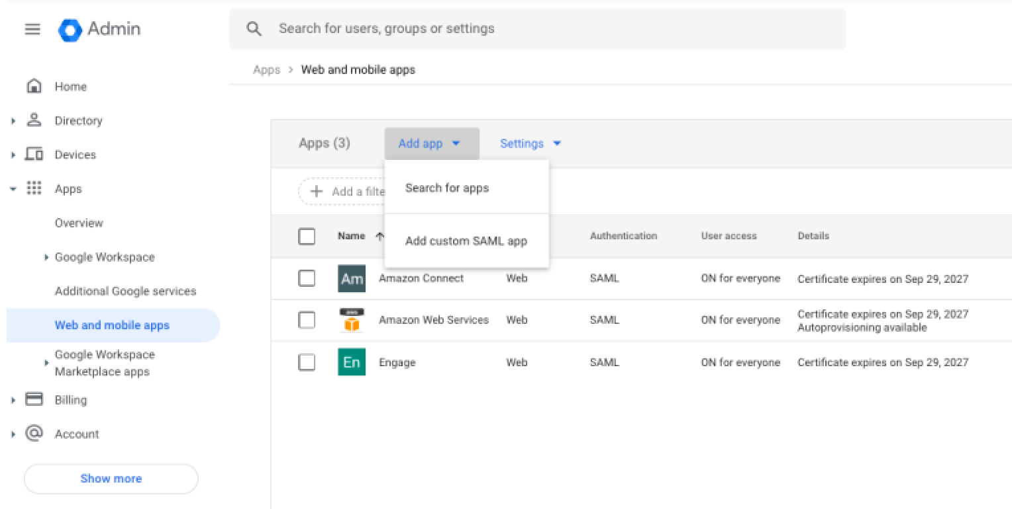Click the Show more button
The image size is (1012, 509).
(111, 479)
